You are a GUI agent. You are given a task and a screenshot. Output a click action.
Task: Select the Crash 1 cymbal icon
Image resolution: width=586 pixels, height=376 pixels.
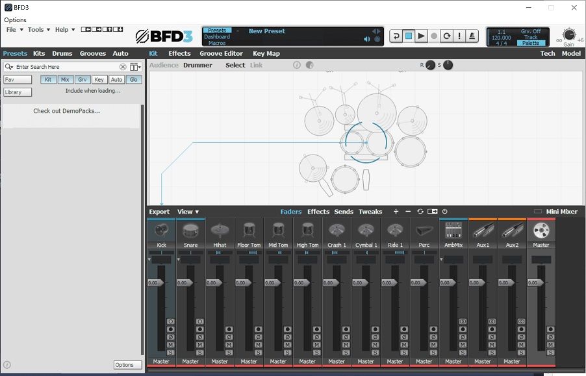(337, 231)
